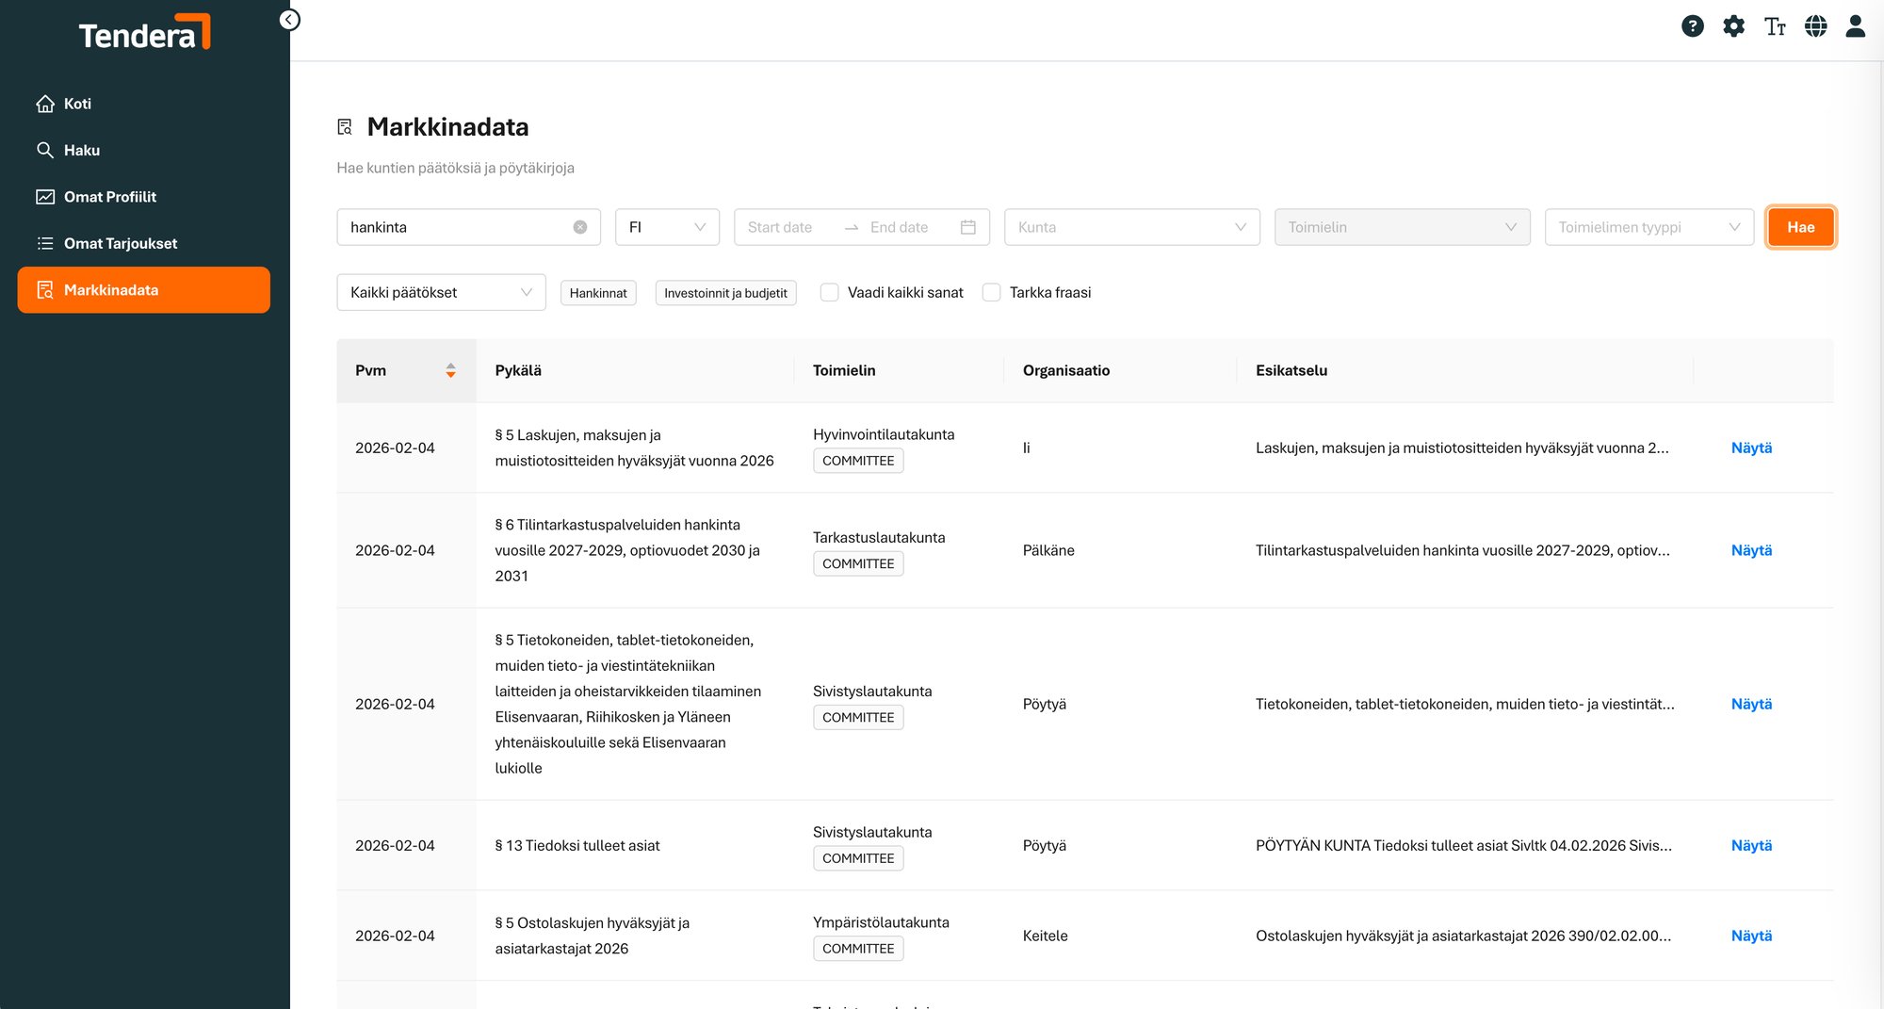Enable Tarkka fraasi checkbox

coord(991,293)
